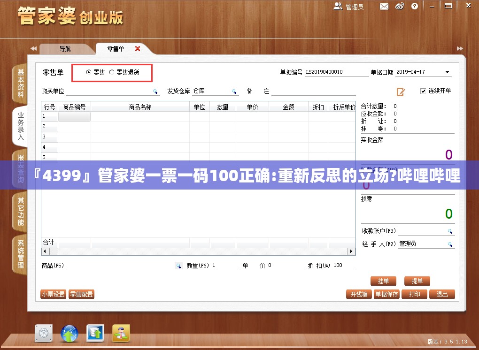Click the 管理员 user icon

pyautogui.click(x=338, y=6)
